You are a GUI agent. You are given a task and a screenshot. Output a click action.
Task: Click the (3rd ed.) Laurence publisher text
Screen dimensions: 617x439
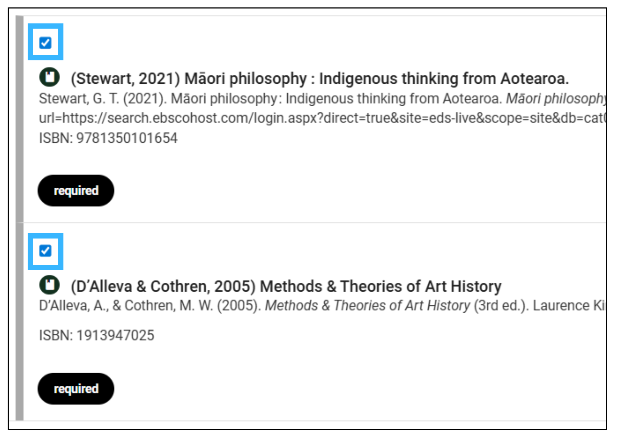pos(540,306)
